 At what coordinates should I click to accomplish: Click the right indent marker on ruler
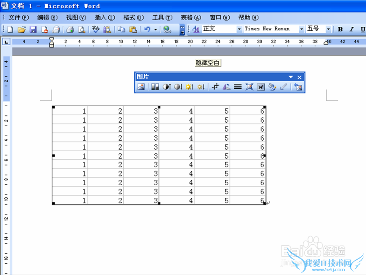pos(326,42)
